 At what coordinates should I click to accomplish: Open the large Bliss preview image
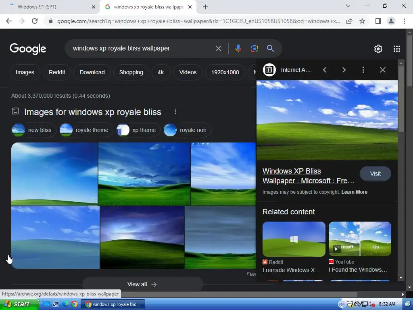pyautogui.click(x=327, y=120)
